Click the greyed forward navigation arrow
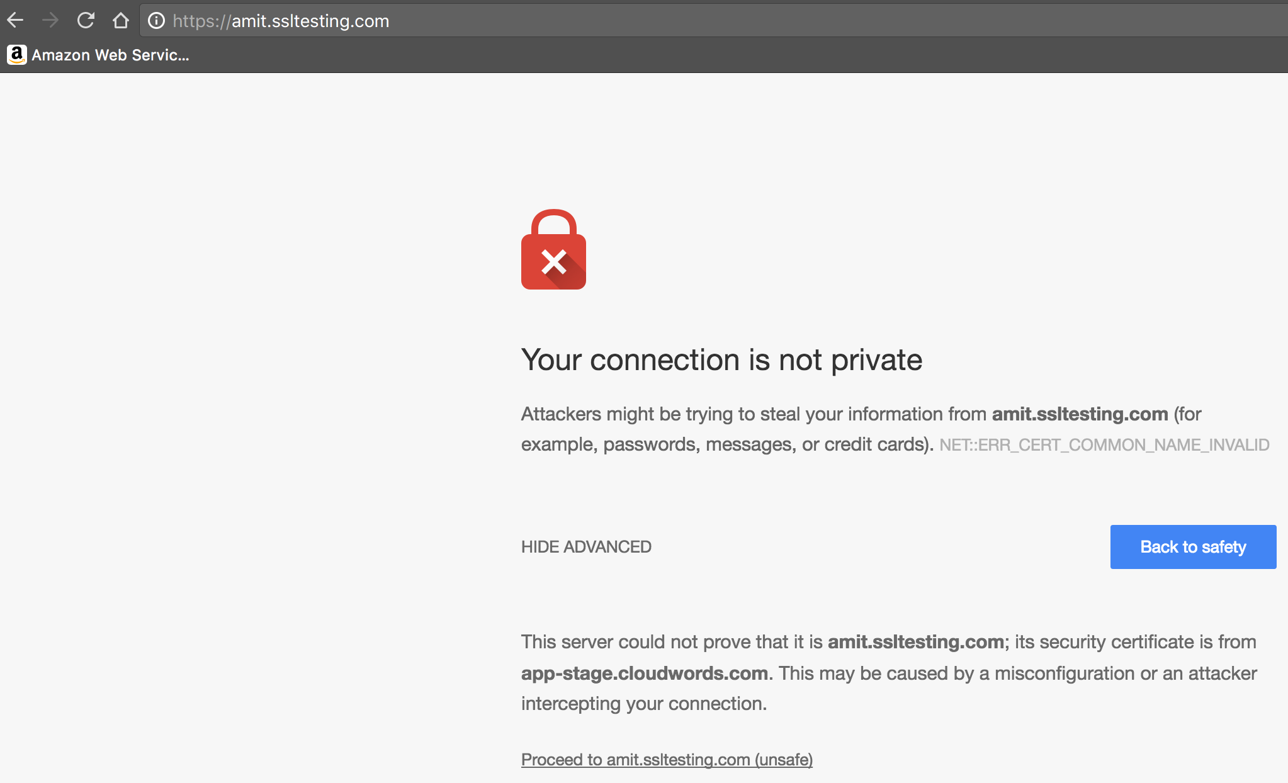1288x783 pixels. click(x=50, y=21)
